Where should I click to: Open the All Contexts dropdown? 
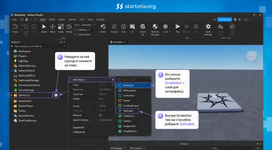137,148
